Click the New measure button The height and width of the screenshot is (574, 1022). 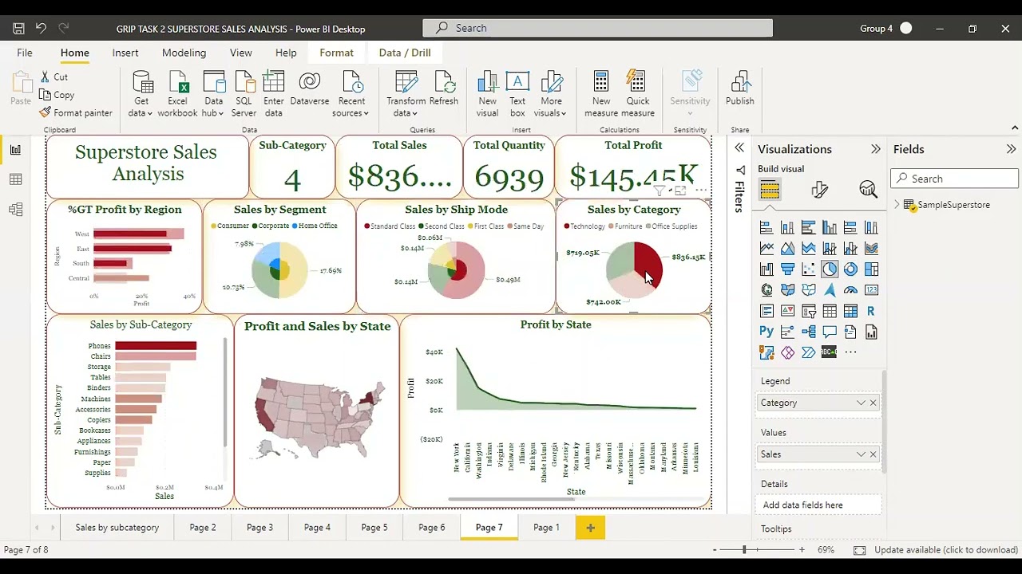coord(601,95)
